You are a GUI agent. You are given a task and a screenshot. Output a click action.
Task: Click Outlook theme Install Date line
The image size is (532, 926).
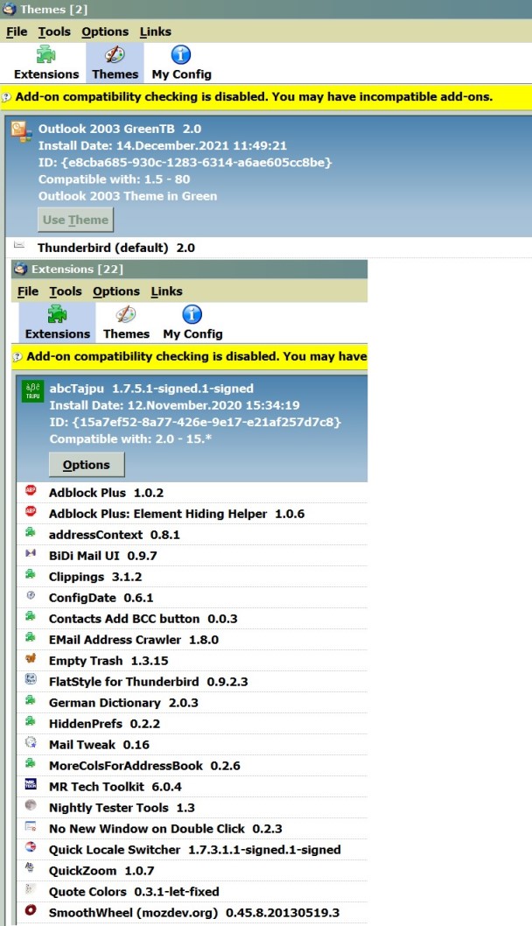pos(163,145)
